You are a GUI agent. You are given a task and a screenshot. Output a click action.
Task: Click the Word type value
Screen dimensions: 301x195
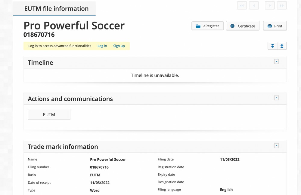point(95,190)
